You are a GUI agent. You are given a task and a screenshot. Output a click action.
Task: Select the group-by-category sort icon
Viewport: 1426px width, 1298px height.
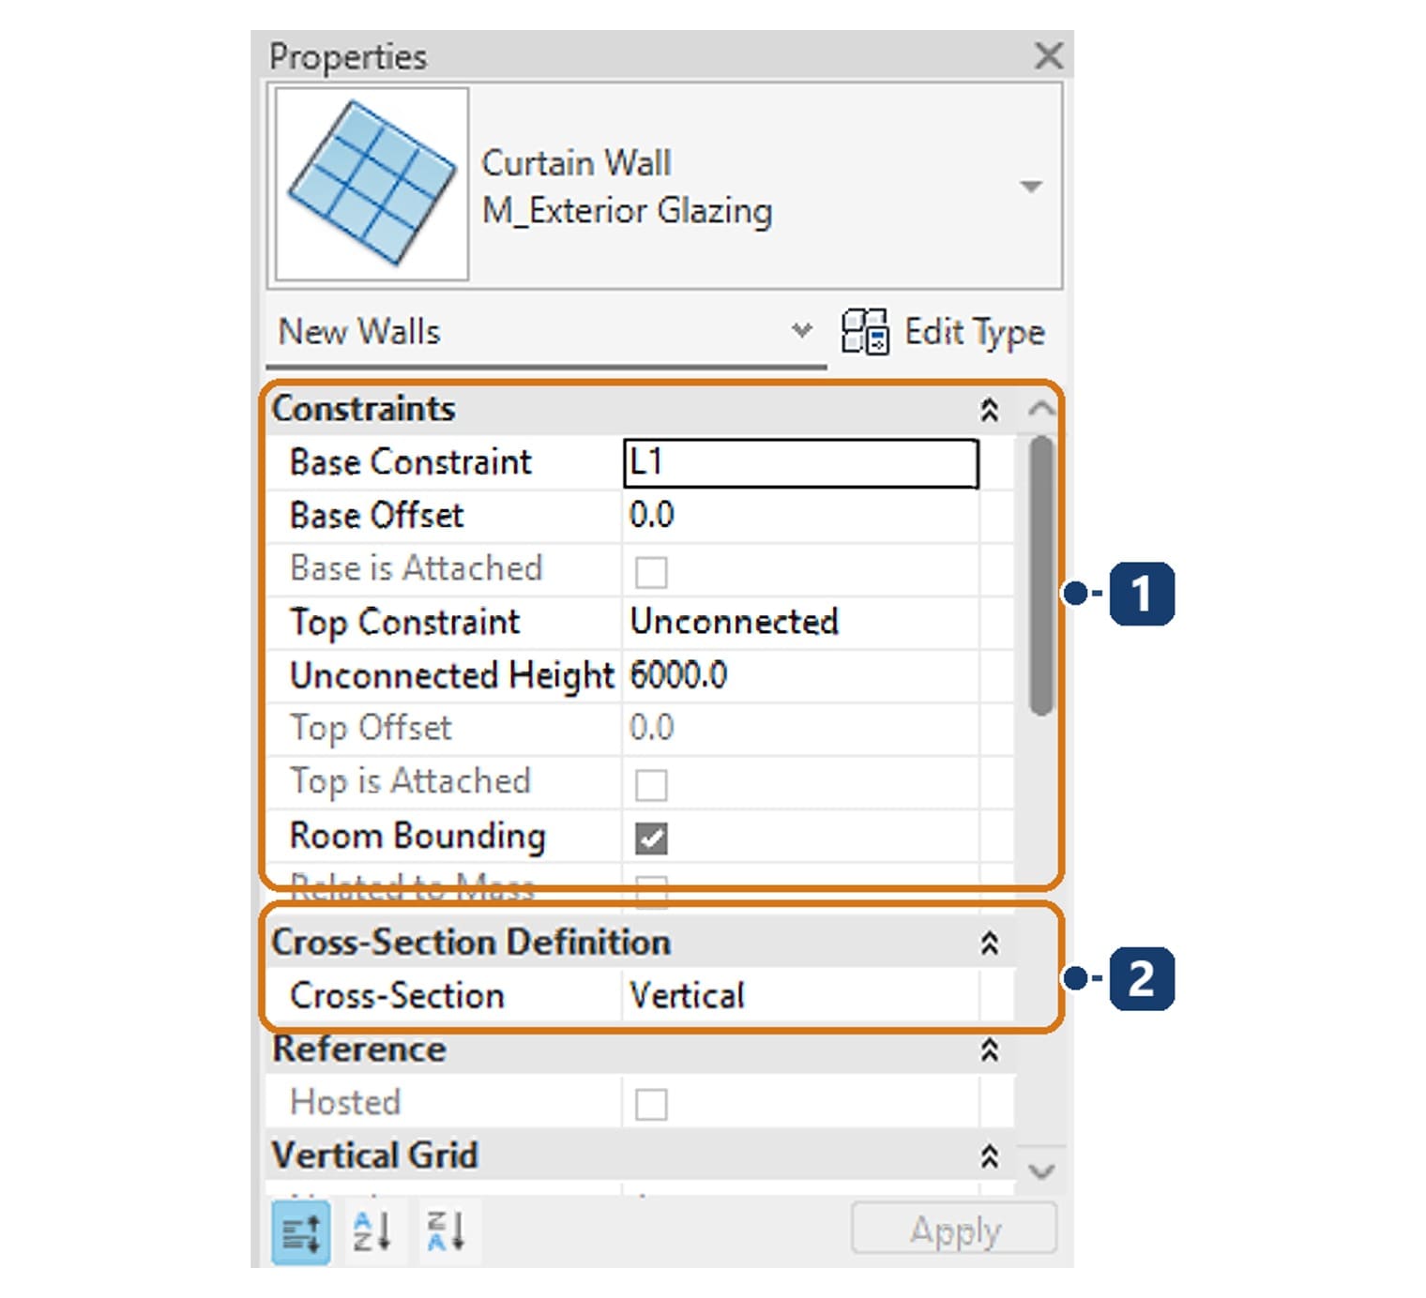click(301, 1232)
